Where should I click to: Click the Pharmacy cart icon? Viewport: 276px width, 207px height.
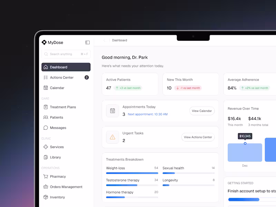46,176
